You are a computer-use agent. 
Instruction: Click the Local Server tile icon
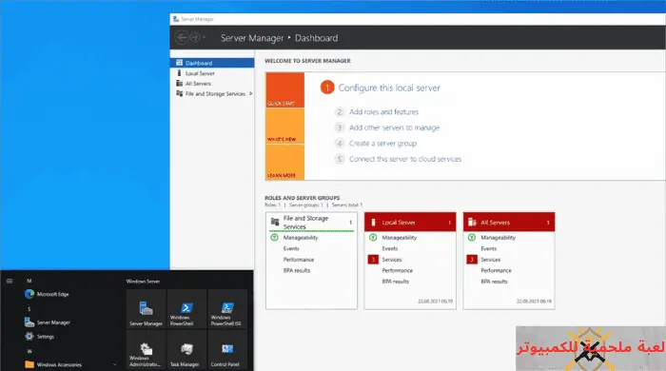[373, 222]
